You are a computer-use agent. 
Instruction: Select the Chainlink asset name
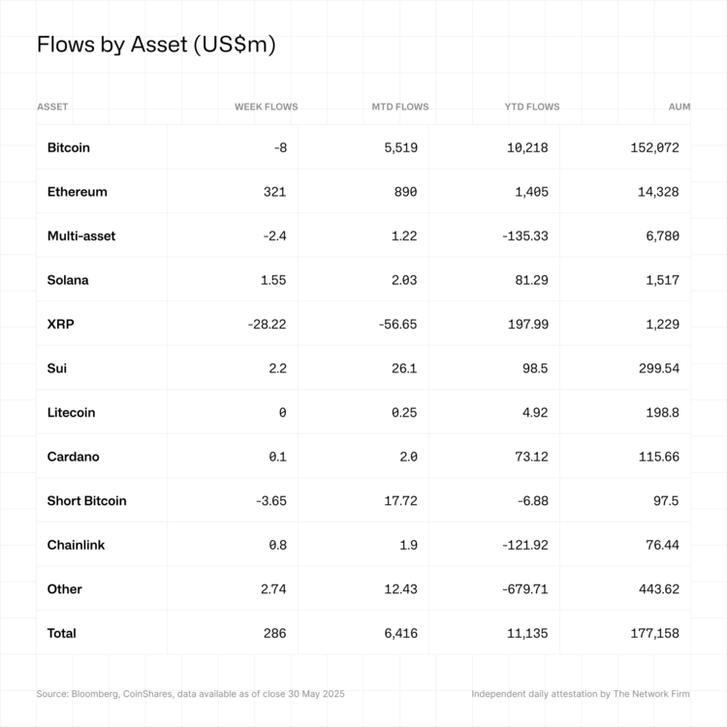[77, 545]
